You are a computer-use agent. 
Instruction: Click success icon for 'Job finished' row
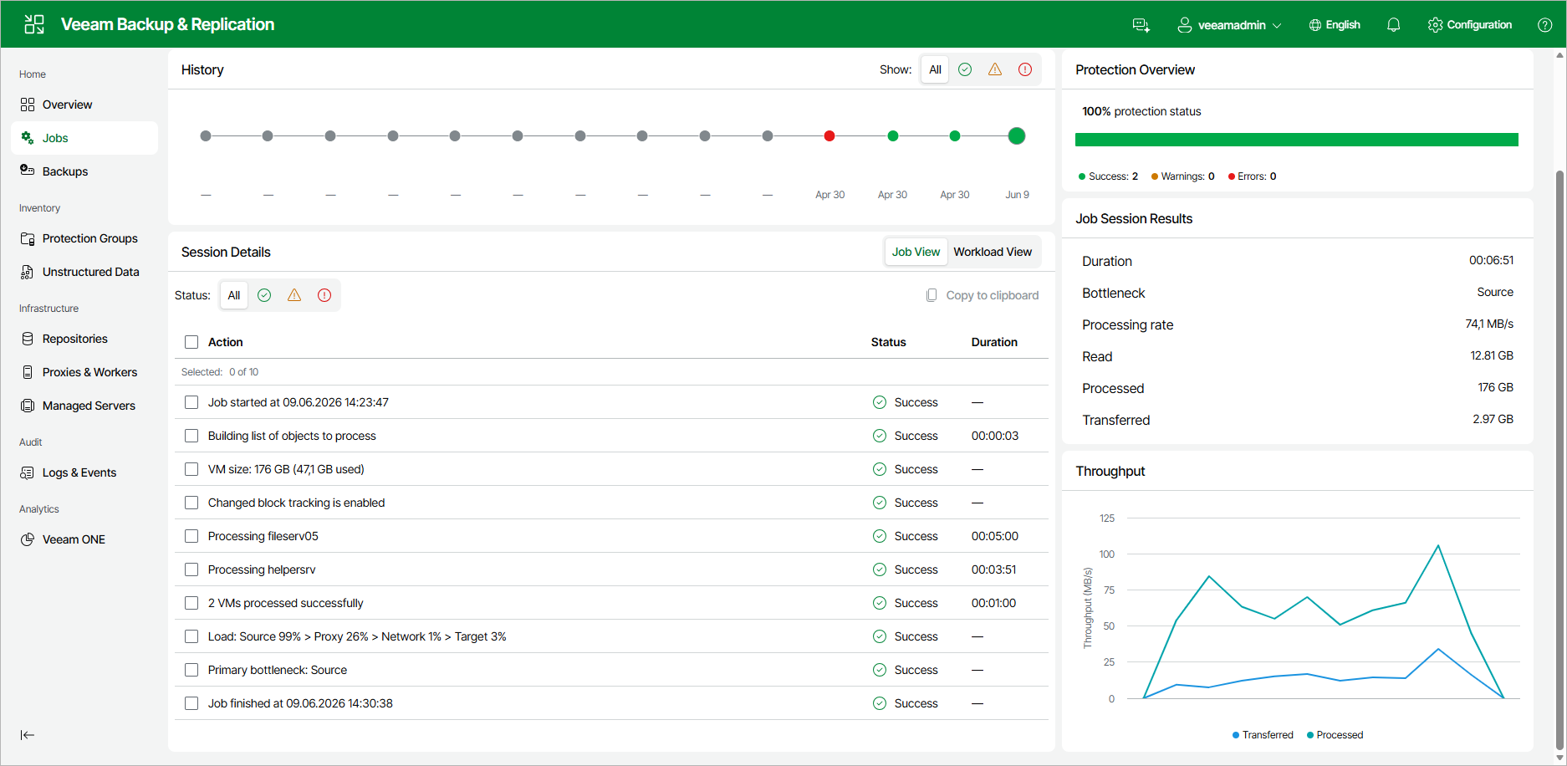880,703
